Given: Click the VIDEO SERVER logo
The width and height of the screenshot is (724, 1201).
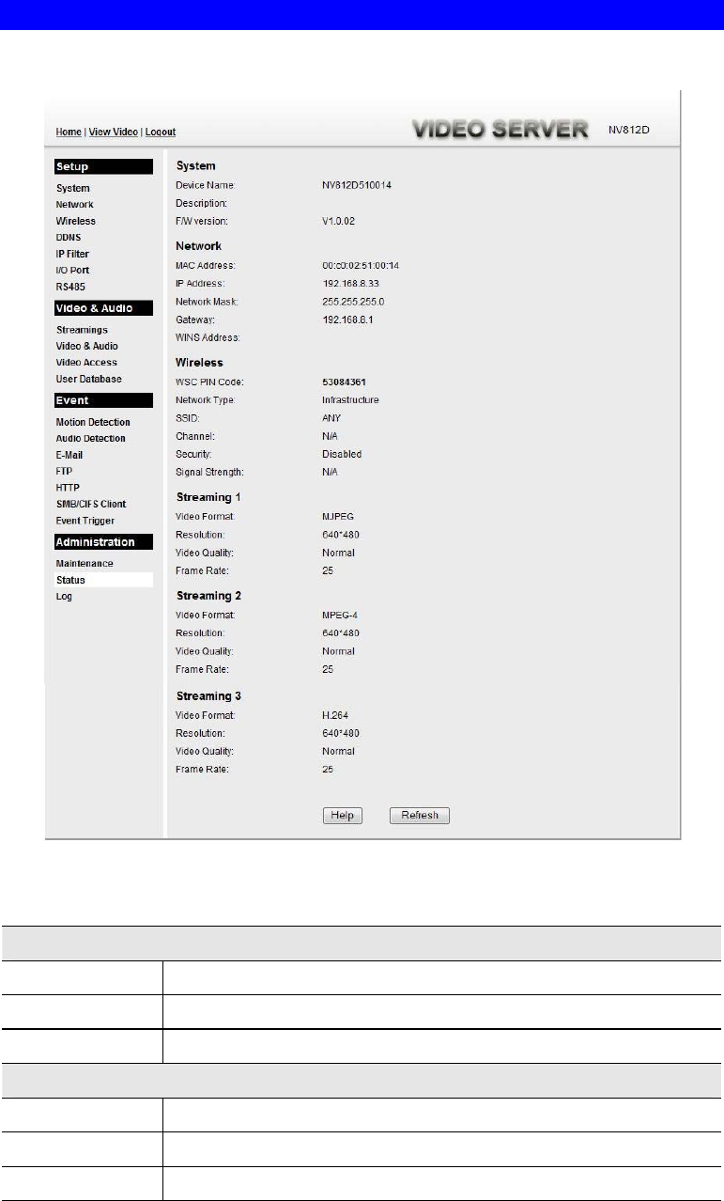Looking at the screenshot, I should (x=501, y=130).
